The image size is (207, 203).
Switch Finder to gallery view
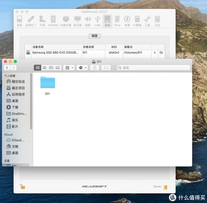[58, 68]
